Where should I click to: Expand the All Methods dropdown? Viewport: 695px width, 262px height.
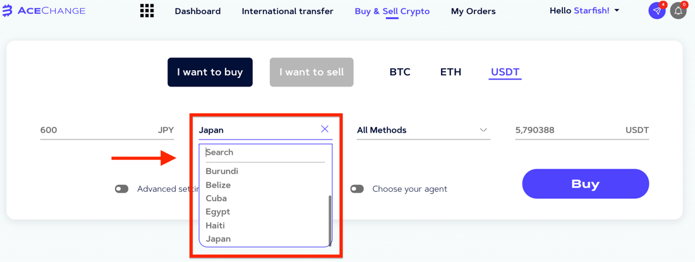[x=423, y=130]
